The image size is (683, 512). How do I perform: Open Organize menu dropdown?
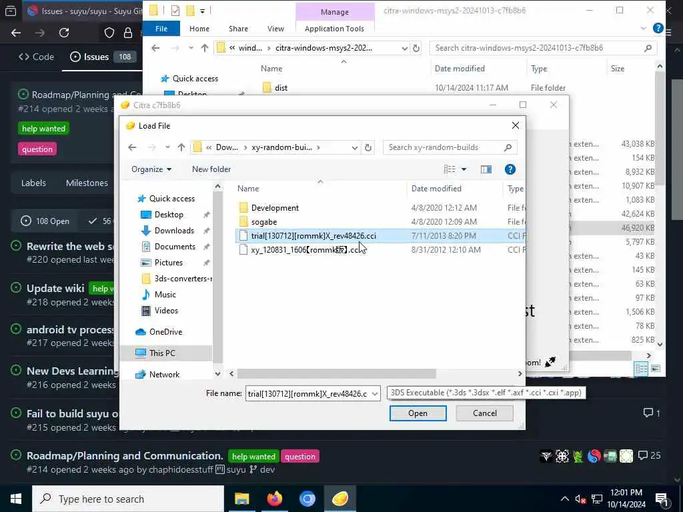tap(151, 169)
